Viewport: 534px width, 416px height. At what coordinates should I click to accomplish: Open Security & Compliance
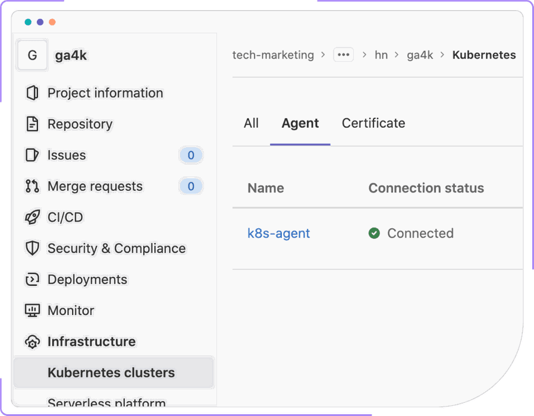pyautogui.click(x=117, y=248)
